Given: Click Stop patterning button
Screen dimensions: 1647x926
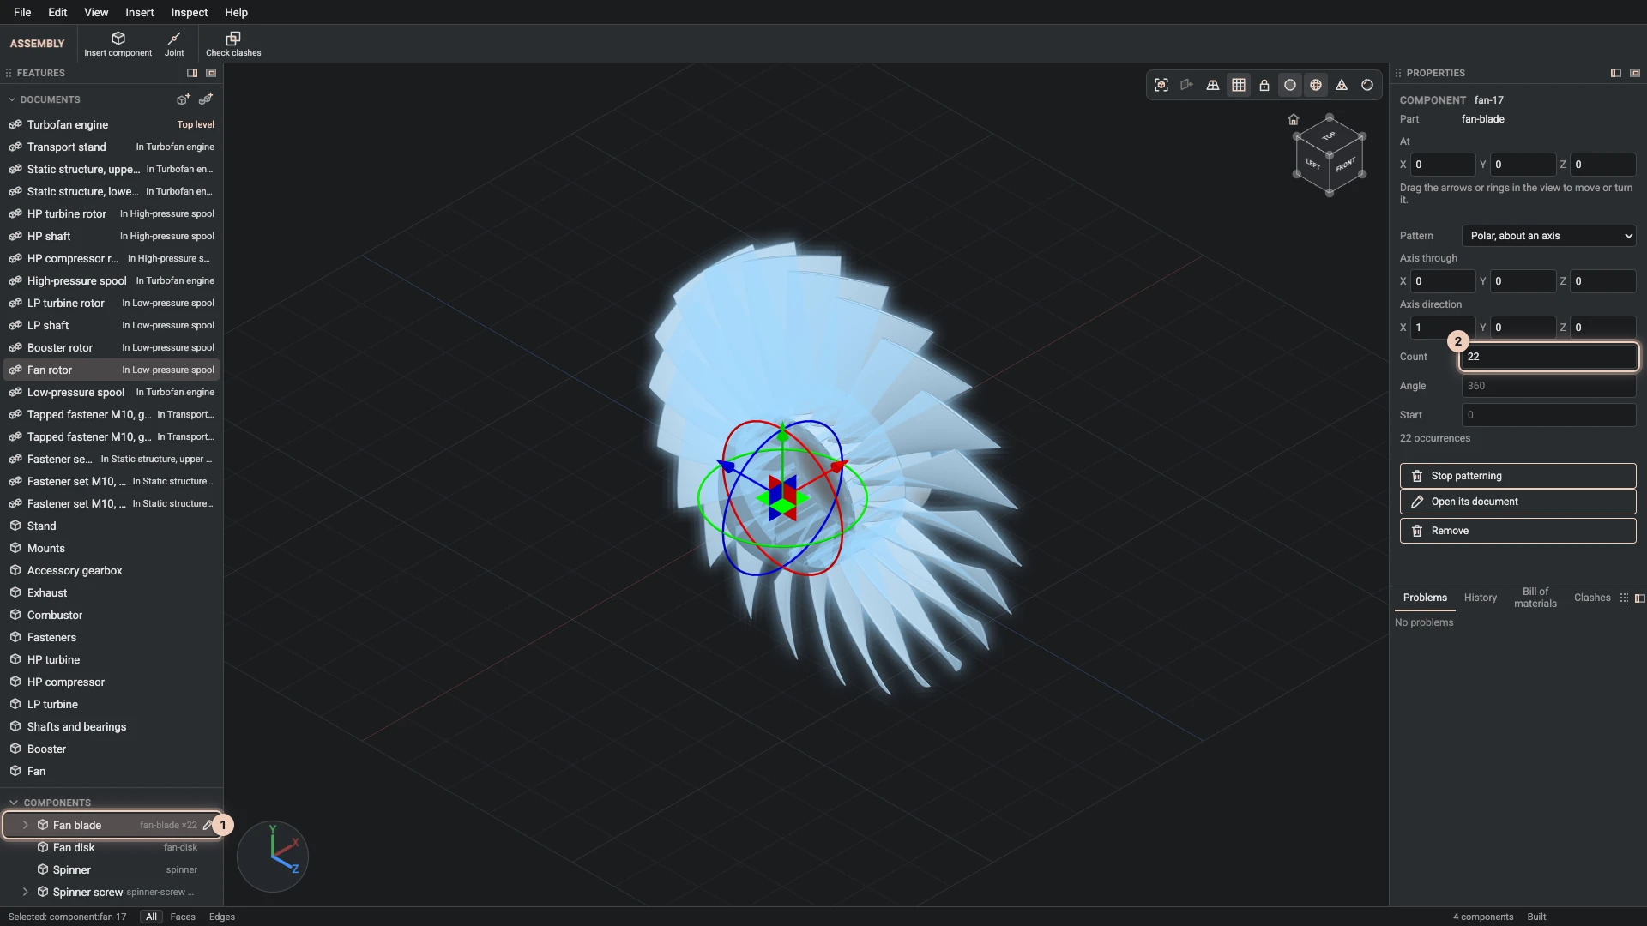Looking at the screenshot, I should (x=1517, y=476).
